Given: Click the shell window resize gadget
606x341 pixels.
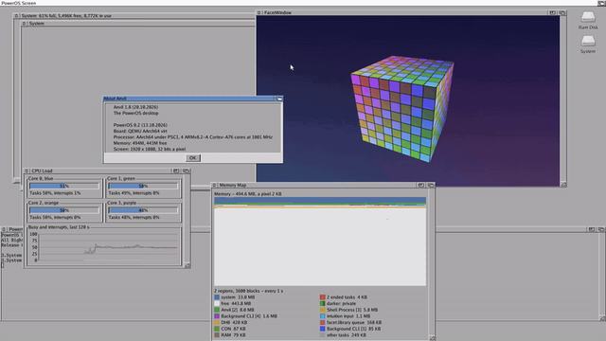Looking at the screenshot, I should [x=602, y=318].
